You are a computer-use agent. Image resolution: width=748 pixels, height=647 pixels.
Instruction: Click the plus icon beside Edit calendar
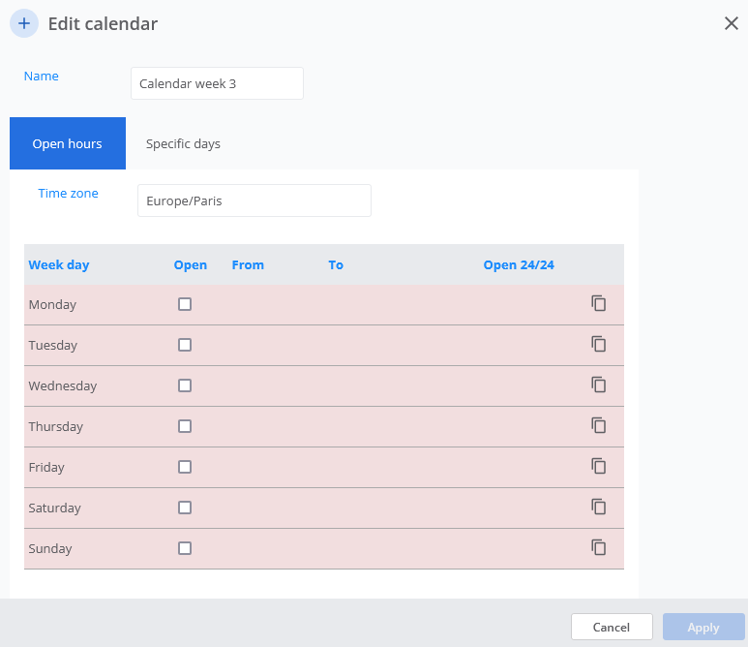coord(24,23)
